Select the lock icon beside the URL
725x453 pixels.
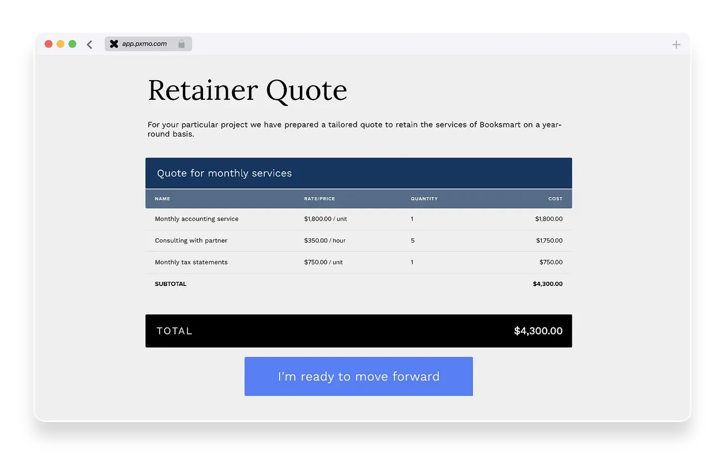pos(182,44)
